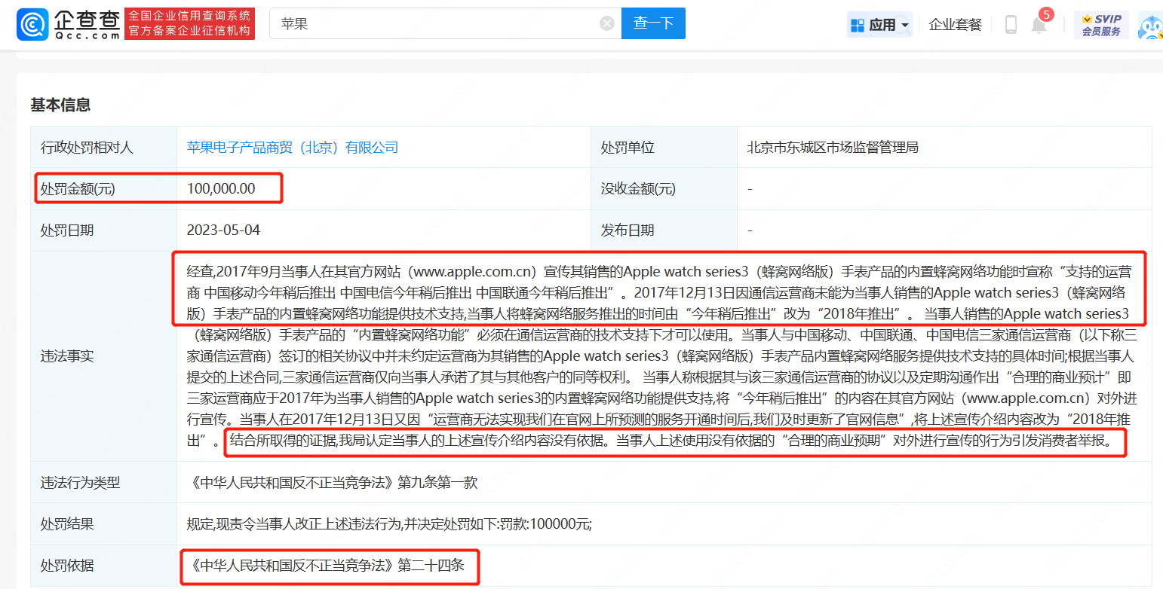Select 北京市东城区市场监督管理局 text

click(833, 148)
